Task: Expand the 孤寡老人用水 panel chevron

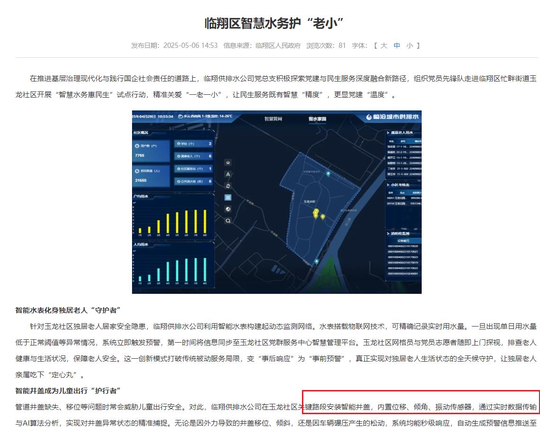Action: (388, 133)
